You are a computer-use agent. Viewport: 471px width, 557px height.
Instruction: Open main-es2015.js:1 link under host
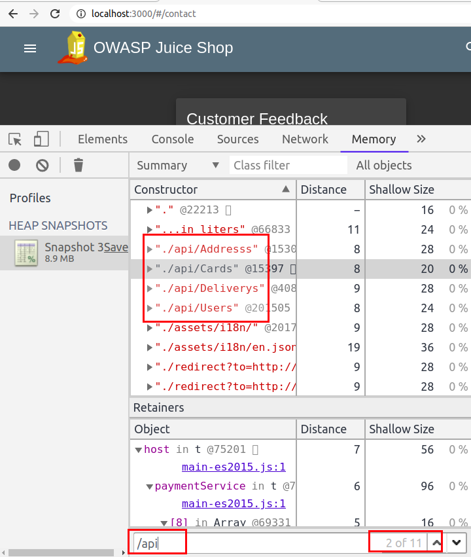coord(234,467)
